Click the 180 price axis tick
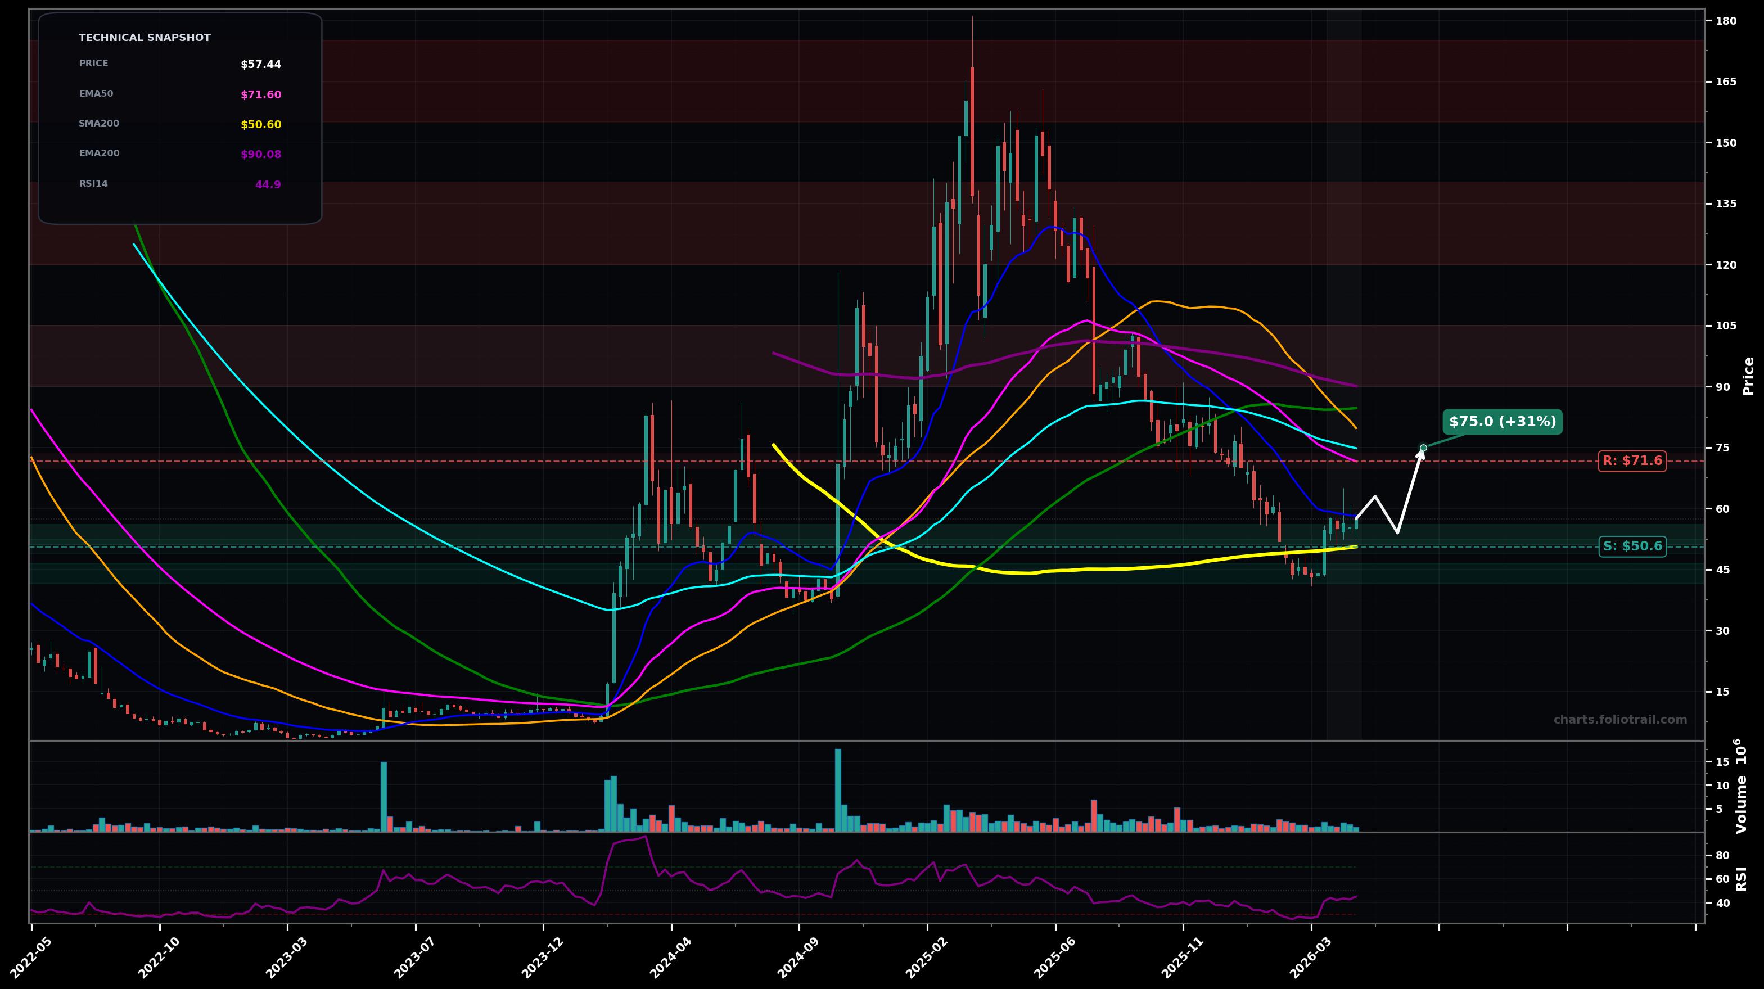This screenshot has height=989, width=1764. coord(1726,21)
